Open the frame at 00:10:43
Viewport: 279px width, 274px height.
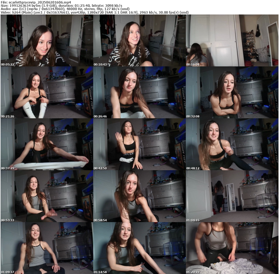click(x=139, y=40)
